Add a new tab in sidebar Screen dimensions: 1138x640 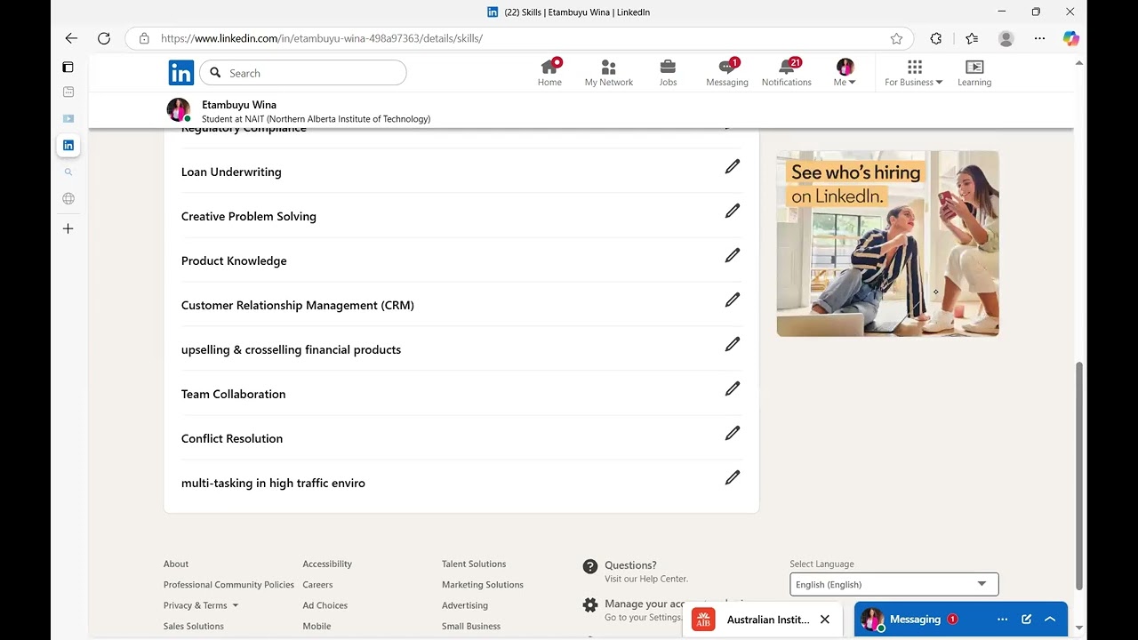pyautogui.click(x=68, y=228)
